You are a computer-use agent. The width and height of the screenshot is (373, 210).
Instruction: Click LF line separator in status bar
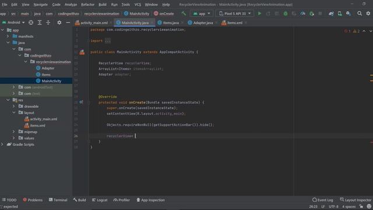click(x=323, y=206)
